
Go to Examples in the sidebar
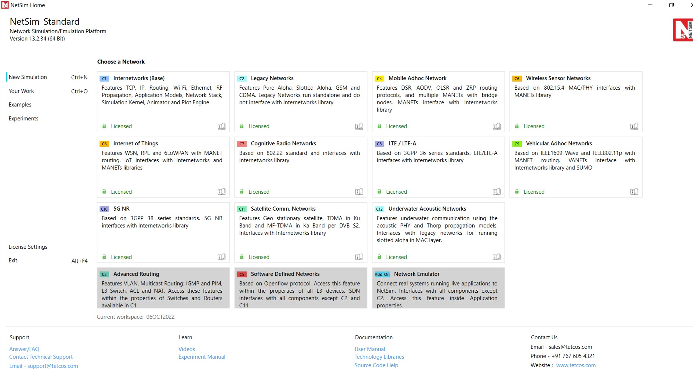(x=20, y=105)
